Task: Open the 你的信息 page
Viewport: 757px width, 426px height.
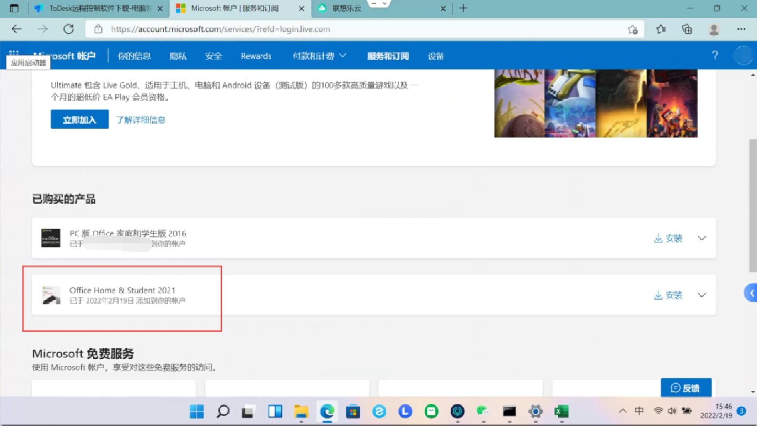Action: point(134,56)
